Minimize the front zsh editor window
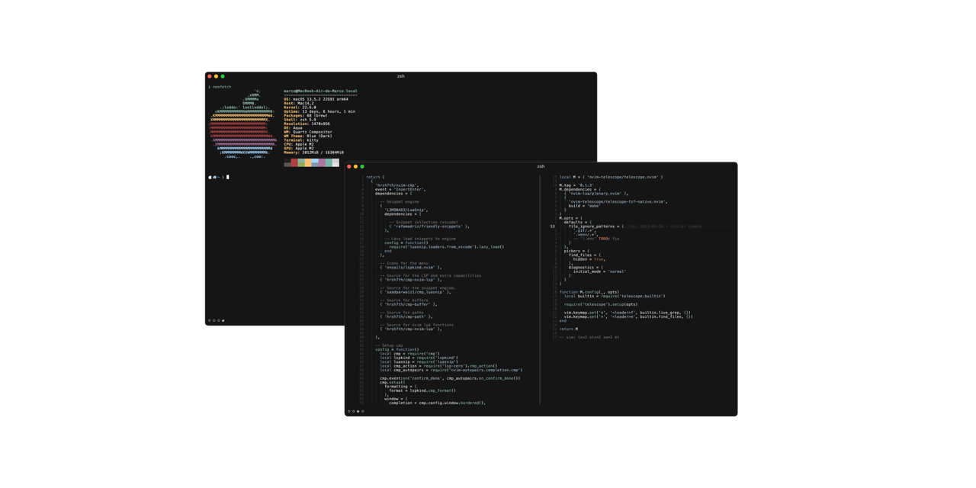 355,166
